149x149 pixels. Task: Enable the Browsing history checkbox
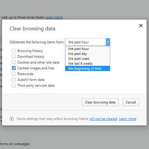(x=14, y=51)
